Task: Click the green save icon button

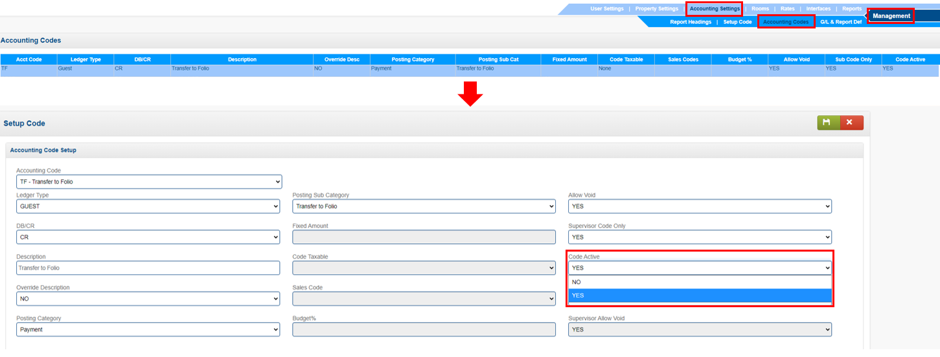Action: point(828,122)
